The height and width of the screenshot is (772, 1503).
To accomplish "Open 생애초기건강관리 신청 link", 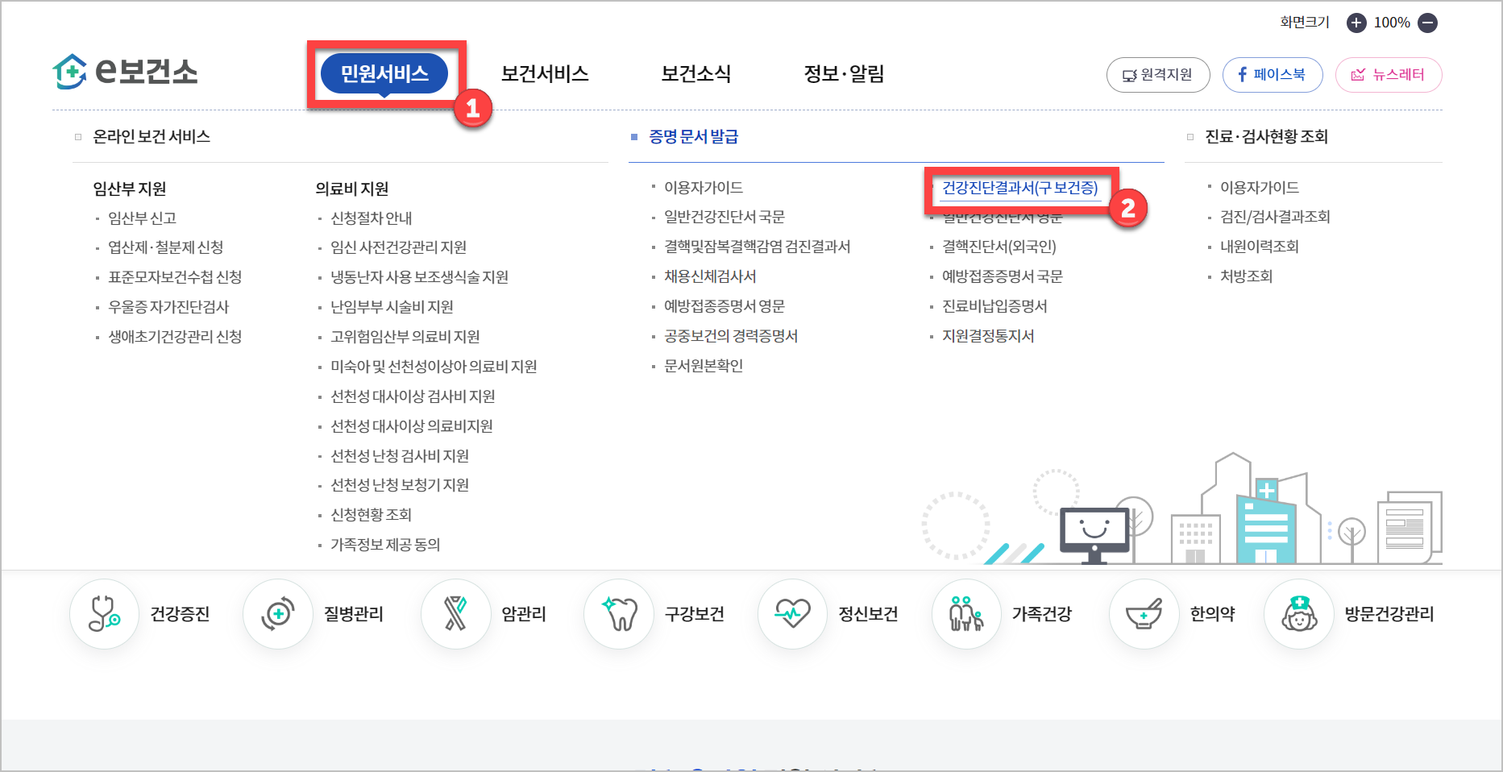I will tap(175, 337).
